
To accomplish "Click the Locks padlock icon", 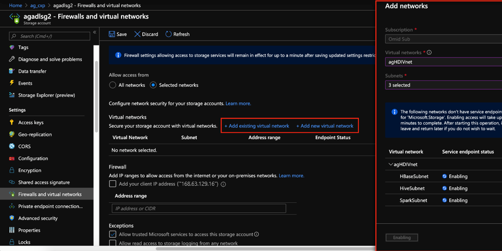I will point(12,242).
